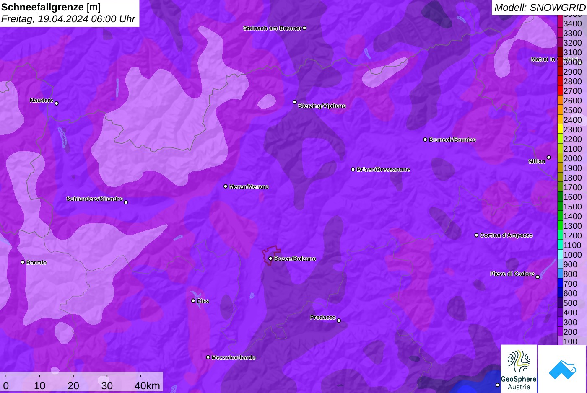Select the Bormio location marker dot
This screenshot has height=393, width=587.
pyautogui.click(x=23, y=262)
